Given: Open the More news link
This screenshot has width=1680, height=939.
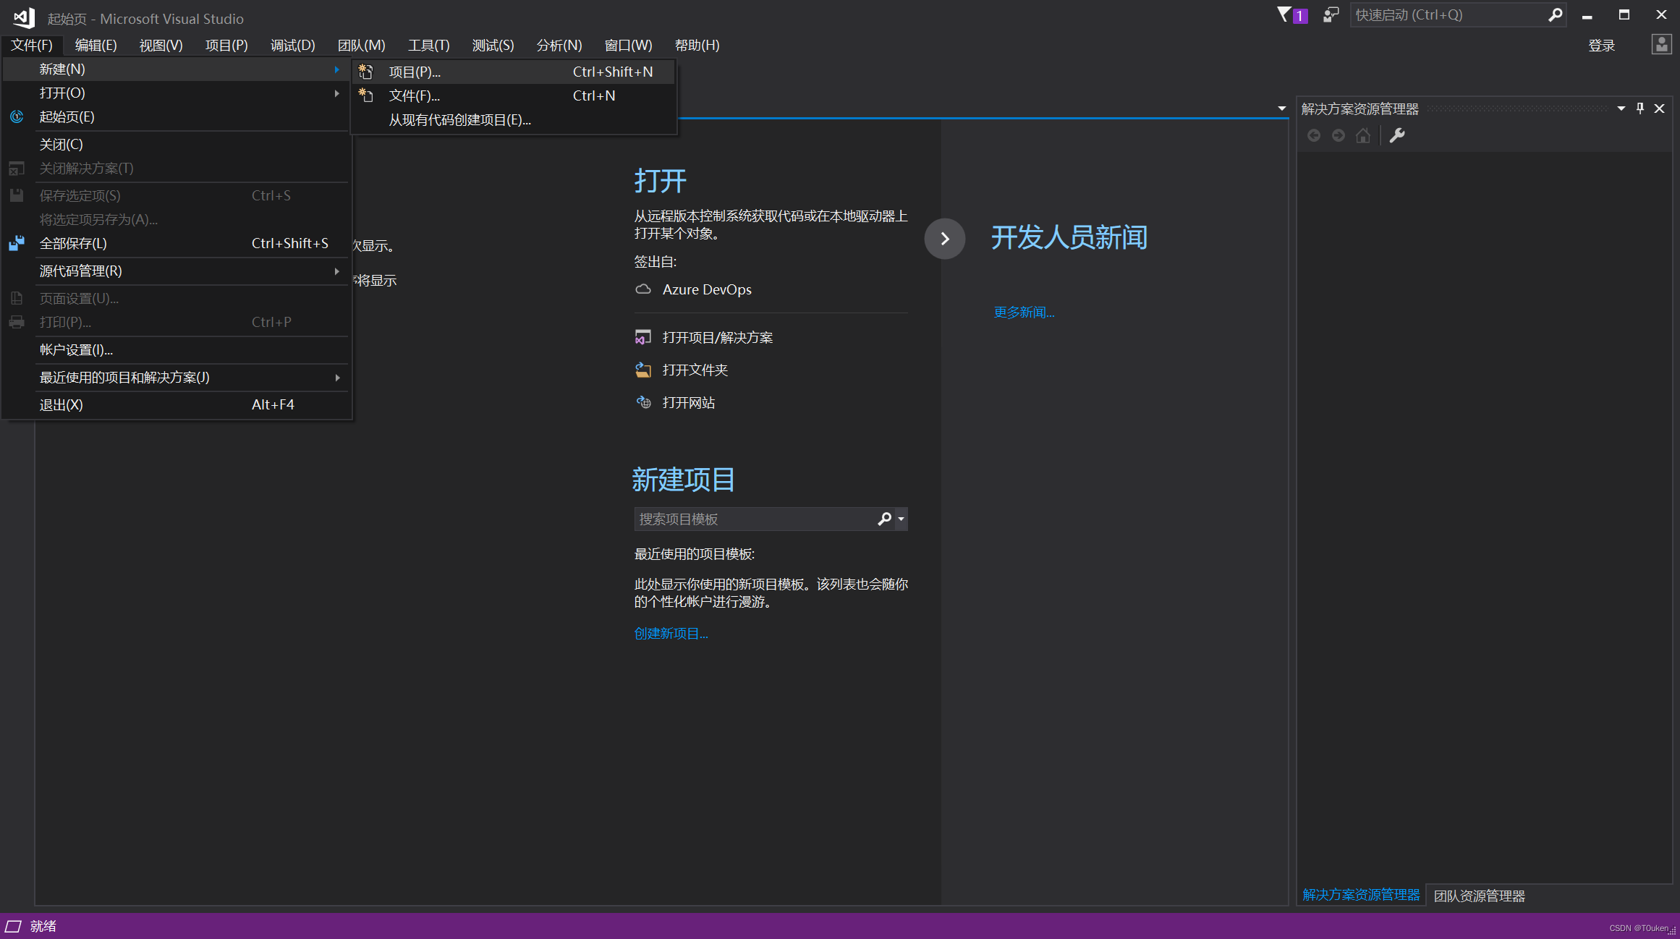Looking at the screenshot, I should 1024,312.
